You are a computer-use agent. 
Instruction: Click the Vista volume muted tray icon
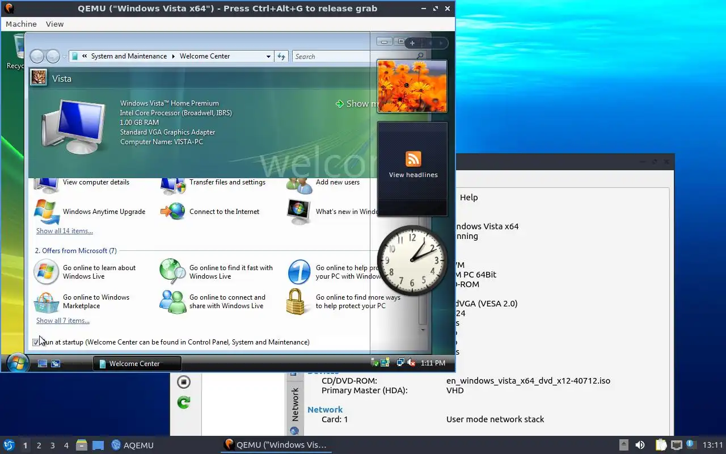click(411, 363)
